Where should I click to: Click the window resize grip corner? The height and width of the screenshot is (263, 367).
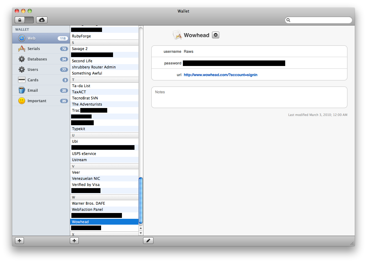point(352,244)
